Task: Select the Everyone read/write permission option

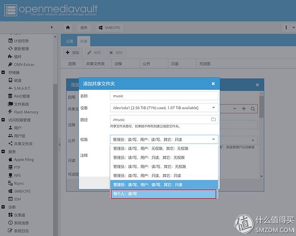Action: pyautogui.click(x=163, y=194)
